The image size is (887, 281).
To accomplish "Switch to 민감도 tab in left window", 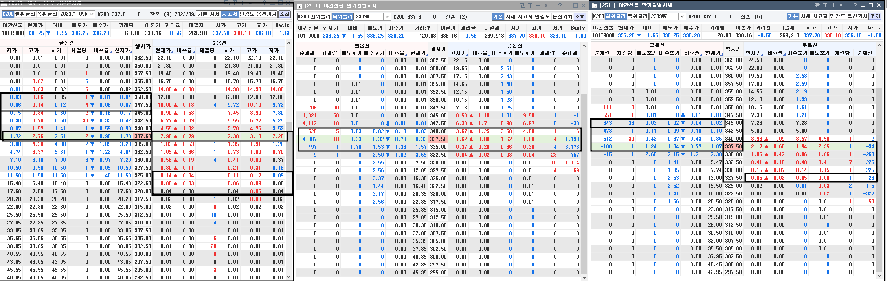I will pos(247,14).
